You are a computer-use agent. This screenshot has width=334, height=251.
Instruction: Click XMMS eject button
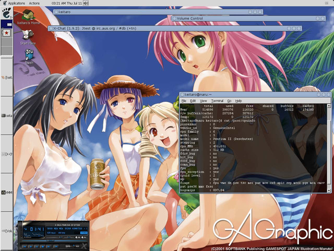point(56,247)
